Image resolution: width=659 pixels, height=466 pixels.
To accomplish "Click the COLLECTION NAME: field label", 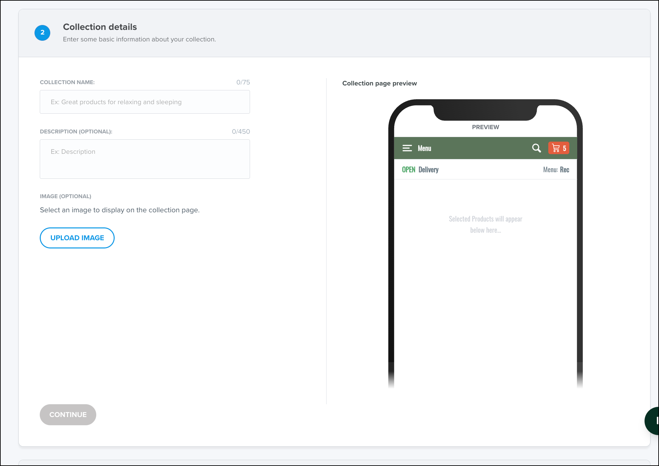I will 67,82.
